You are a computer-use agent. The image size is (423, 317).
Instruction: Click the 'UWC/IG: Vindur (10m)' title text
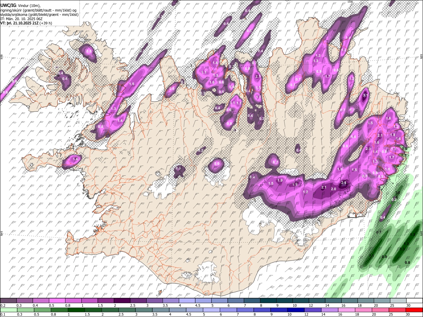point(20,6)
